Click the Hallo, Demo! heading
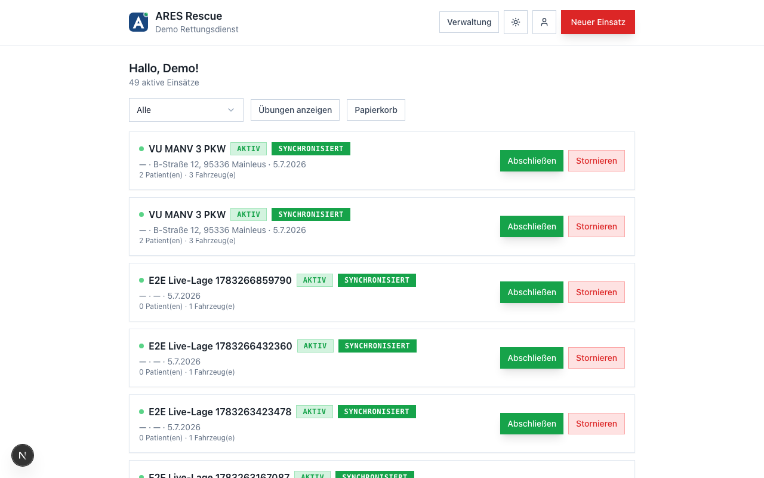The width and height of the screenshot is (764, 478). (x=164, y=68)
